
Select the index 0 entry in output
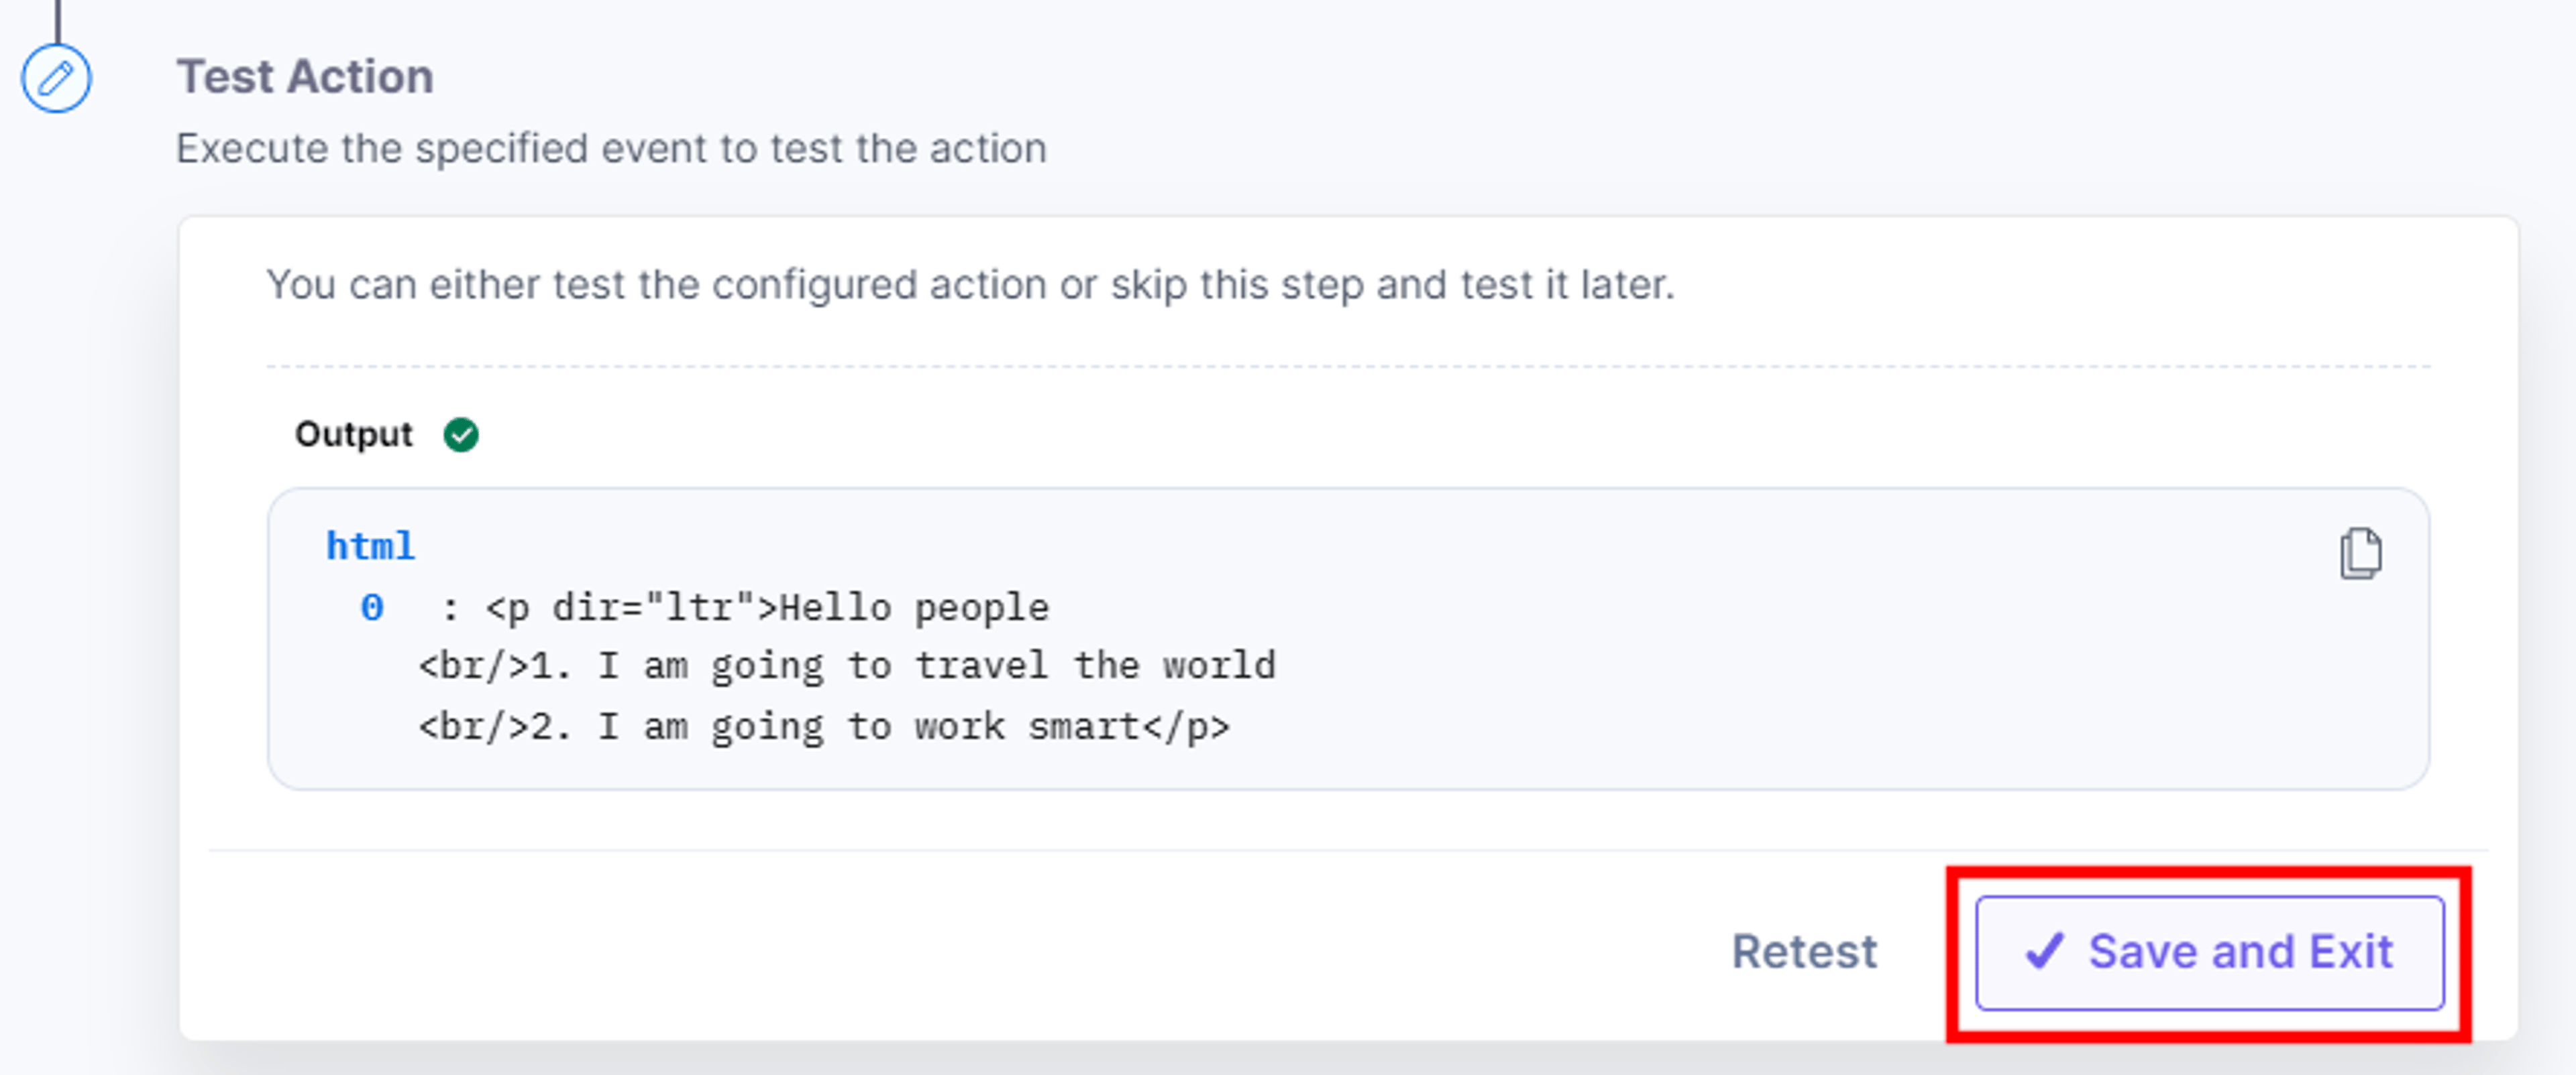[371, 607]
